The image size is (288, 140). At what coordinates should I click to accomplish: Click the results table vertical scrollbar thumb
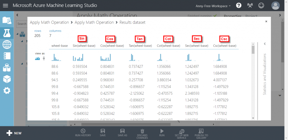pyautogui.click(x=253, y=50)
